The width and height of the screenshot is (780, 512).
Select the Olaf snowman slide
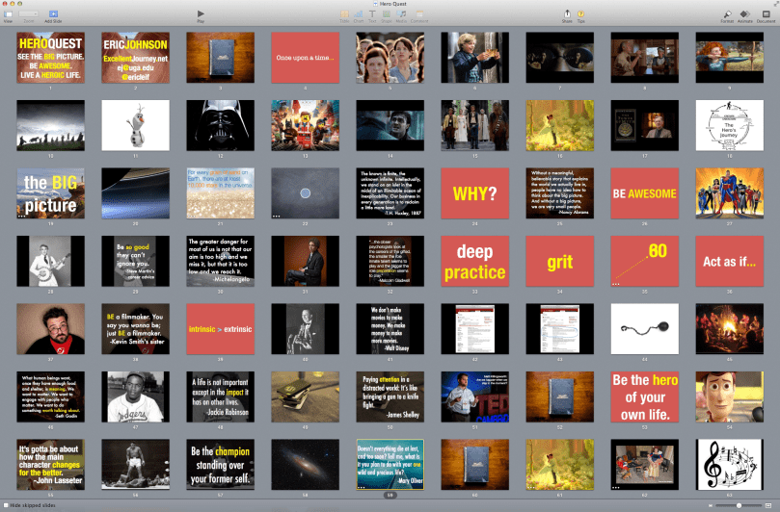pyautogui.click(x=135, y=125)
